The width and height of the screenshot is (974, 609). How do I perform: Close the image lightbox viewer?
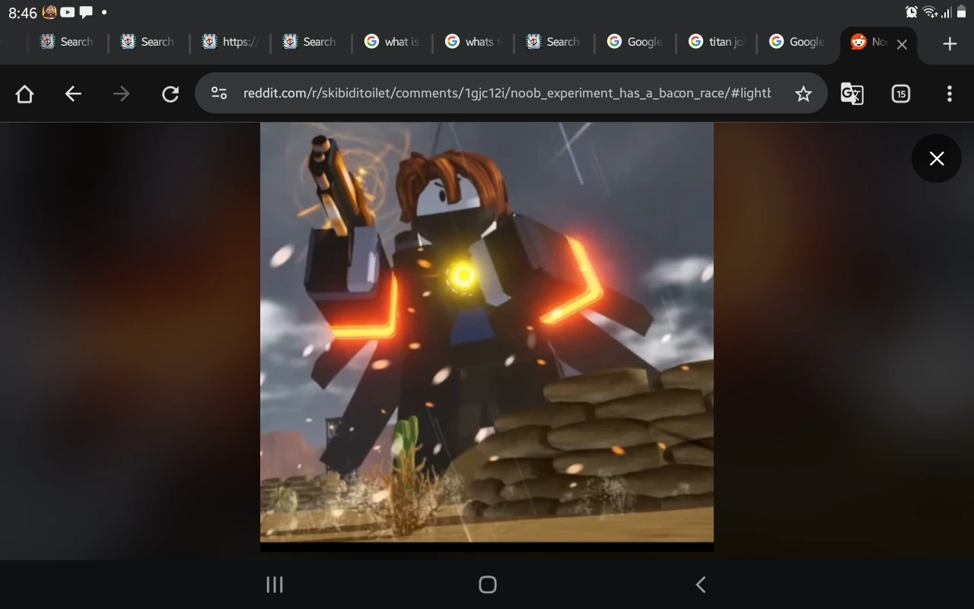click(936, 158)
